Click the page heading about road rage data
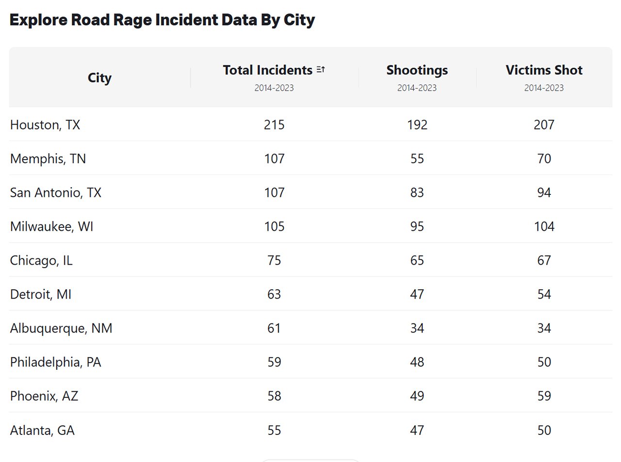This screenshot has width=621, height=462. [162, 20]
